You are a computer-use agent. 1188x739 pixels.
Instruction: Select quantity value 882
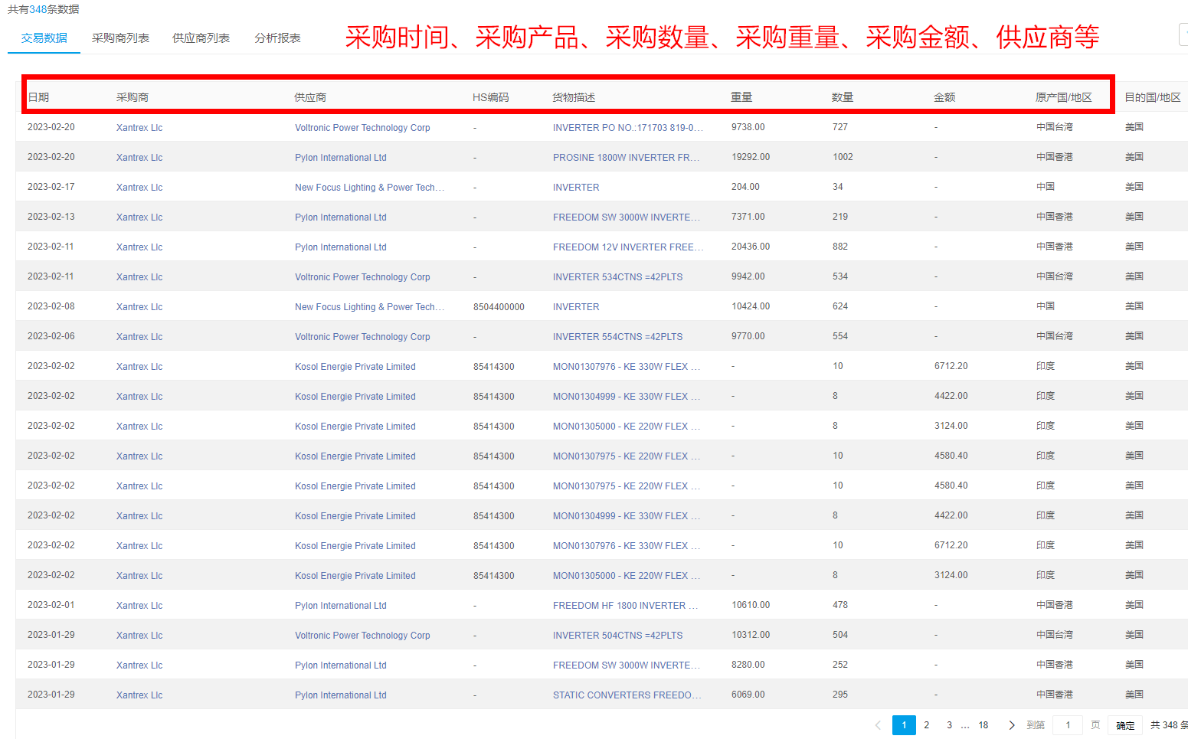(840, 247)
